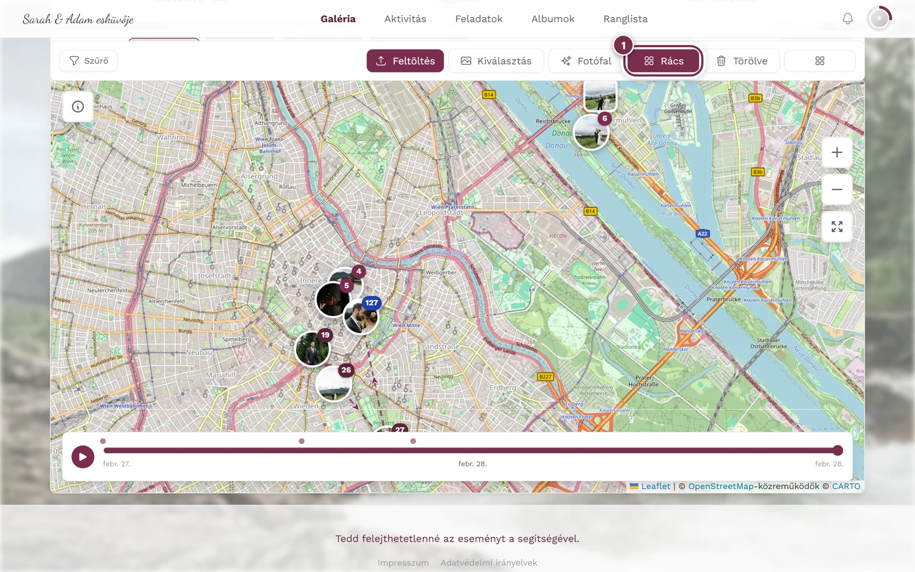
Task: Zoom in on the map
Action: tap(837, 153)
